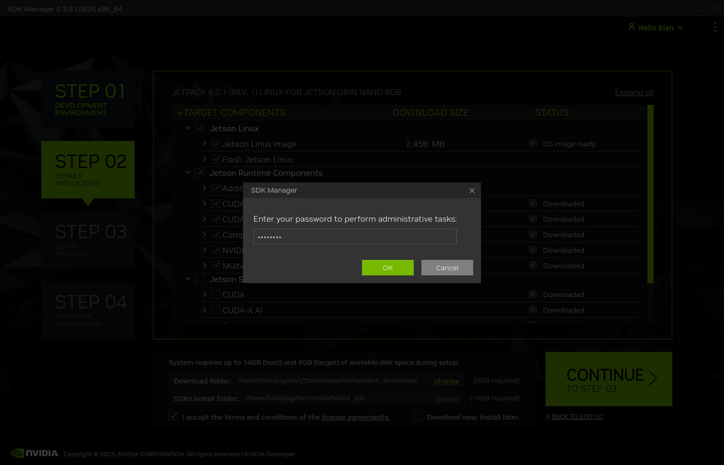Open the license agreements link
Viewport: 724px width, 465px height.
(x=356, y=417)
